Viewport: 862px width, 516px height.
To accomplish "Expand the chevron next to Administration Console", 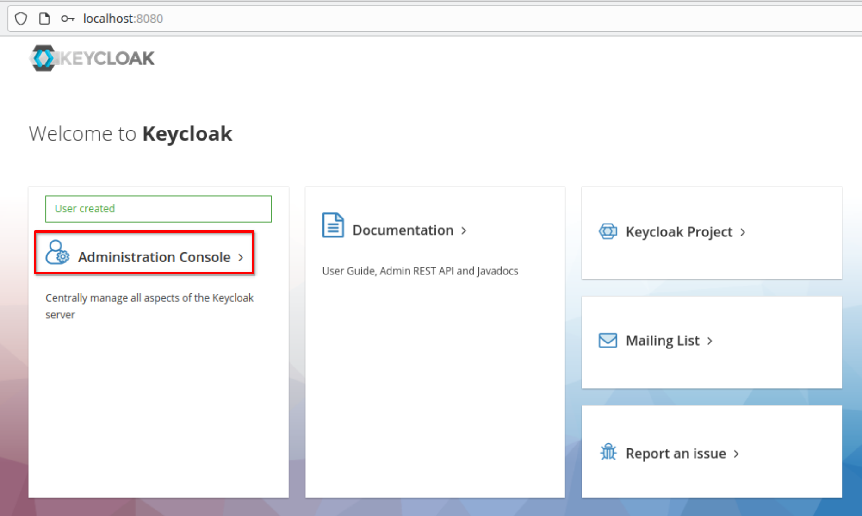I will 241,257.
